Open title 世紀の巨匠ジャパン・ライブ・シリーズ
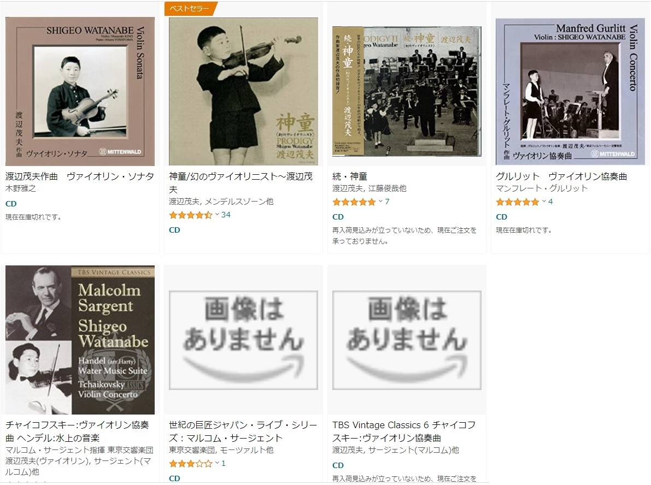 pos(243,431)
